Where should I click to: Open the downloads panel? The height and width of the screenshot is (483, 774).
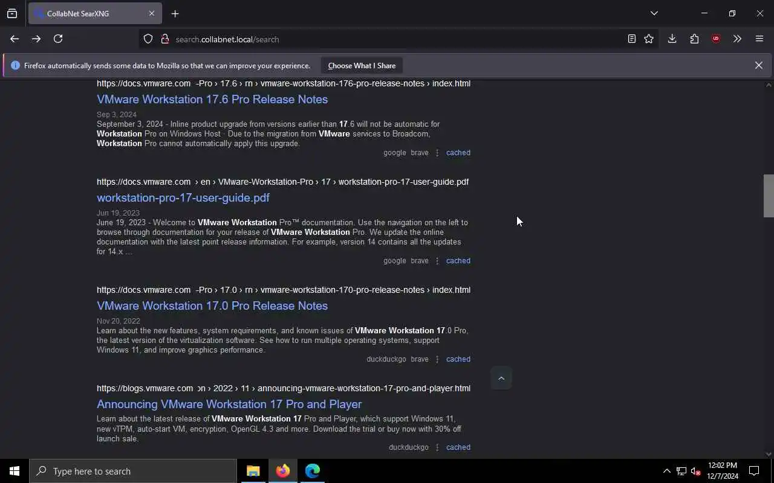(672, 39)
